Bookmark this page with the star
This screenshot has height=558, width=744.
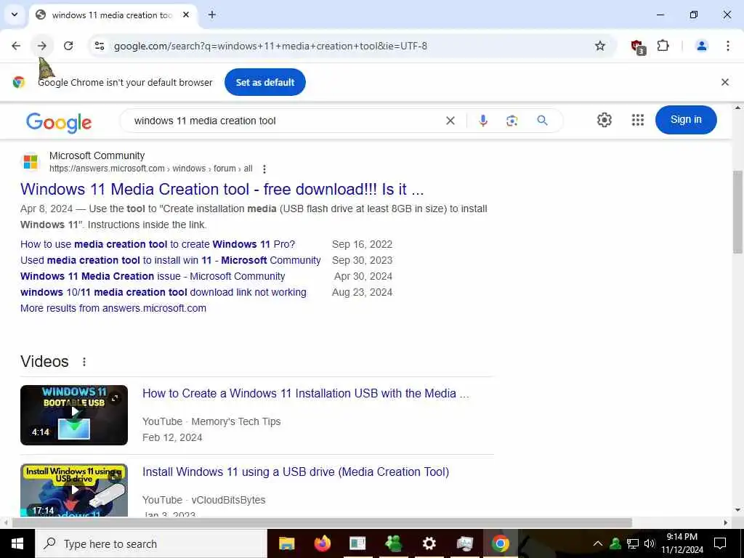(x=599, y=46)
